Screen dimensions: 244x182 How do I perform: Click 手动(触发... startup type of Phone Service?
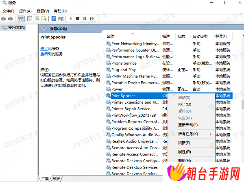pyautogui.click(x=202, y=63)
